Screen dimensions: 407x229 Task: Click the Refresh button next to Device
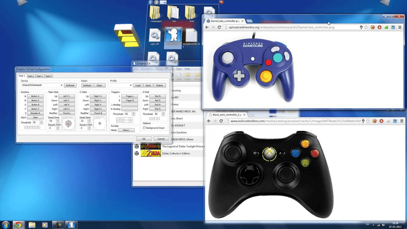click(x=70, y=85)
